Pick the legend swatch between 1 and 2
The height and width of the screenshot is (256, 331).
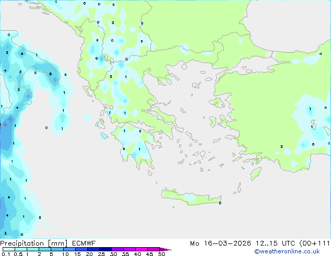click(33, 249)
